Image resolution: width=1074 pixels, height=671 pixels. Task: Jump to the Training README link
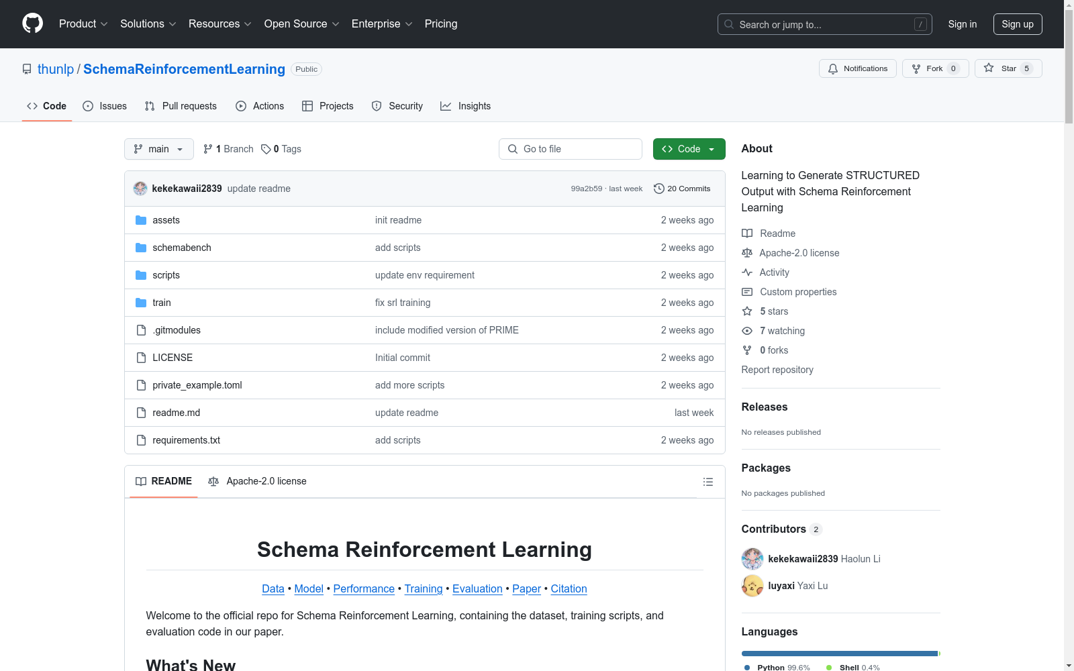[x=424, y=588]
